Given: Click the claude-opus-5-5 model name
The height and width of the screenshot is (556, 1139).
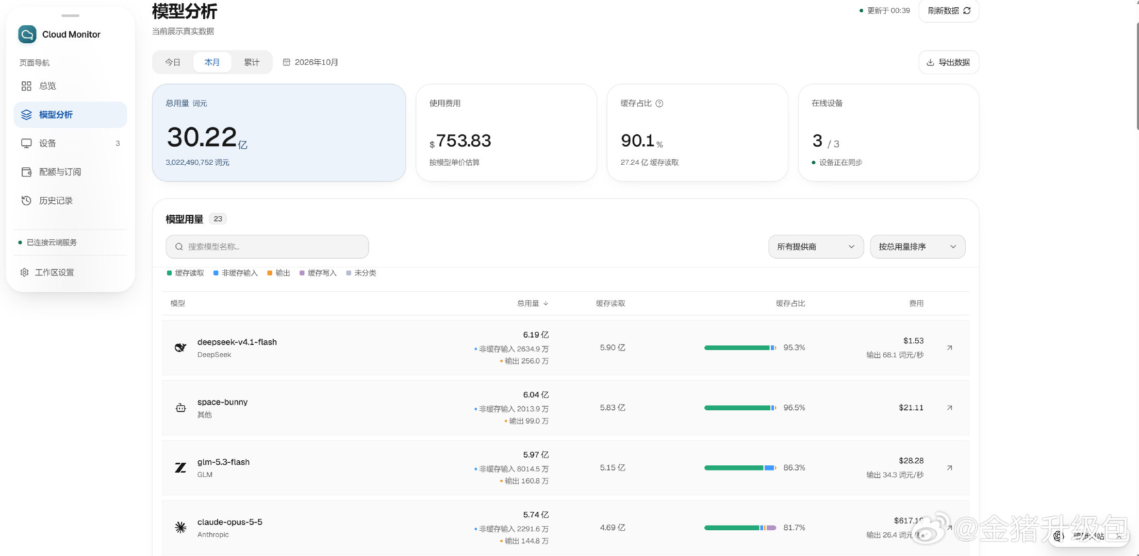Looking at the screenshot, I should point(229,522).
